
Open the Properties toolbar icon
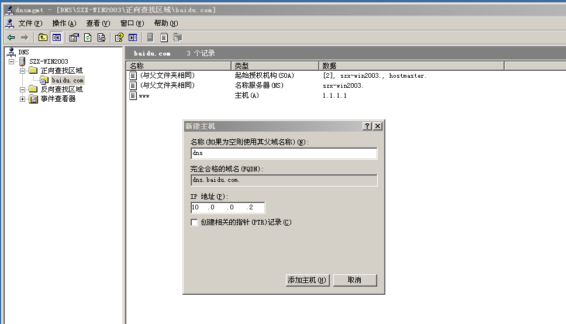click(x=74, y=37)
